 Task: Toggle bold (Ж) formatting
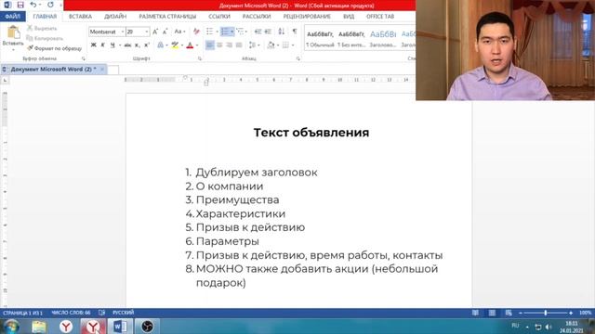click(93, 45)
